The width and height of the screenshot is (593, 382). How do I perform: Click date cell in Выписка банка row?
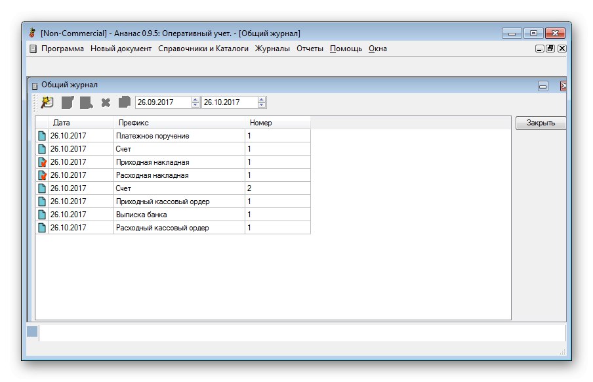point(81,215)
